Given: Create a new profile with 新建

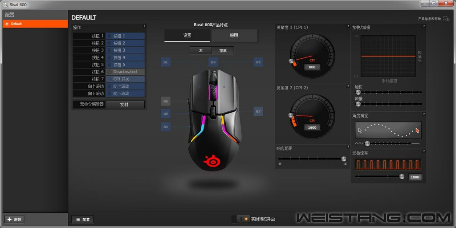Looking at the screenshot, I should click(14, 219).
